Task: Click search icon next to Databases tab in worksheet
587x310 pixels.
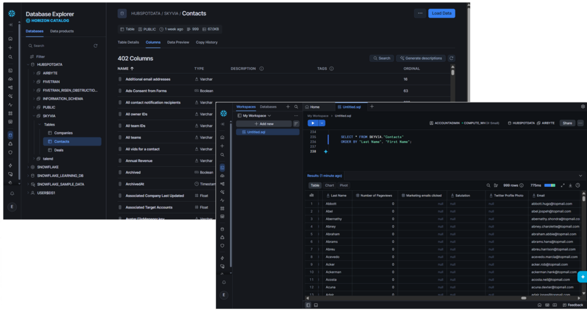Action: [296, 107]
